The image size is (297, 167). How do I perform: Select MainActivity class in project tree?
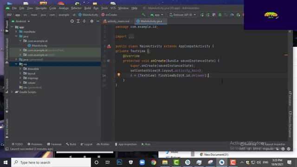pos(37,45)
